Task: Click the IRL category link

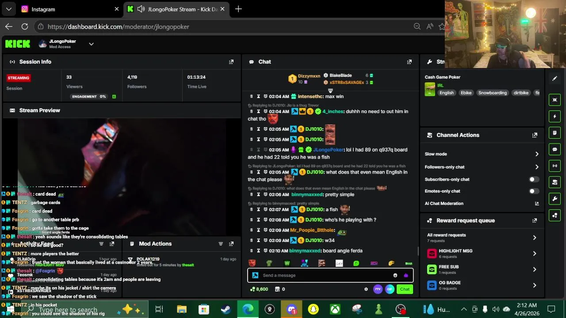Action: [x=440, y=85]
